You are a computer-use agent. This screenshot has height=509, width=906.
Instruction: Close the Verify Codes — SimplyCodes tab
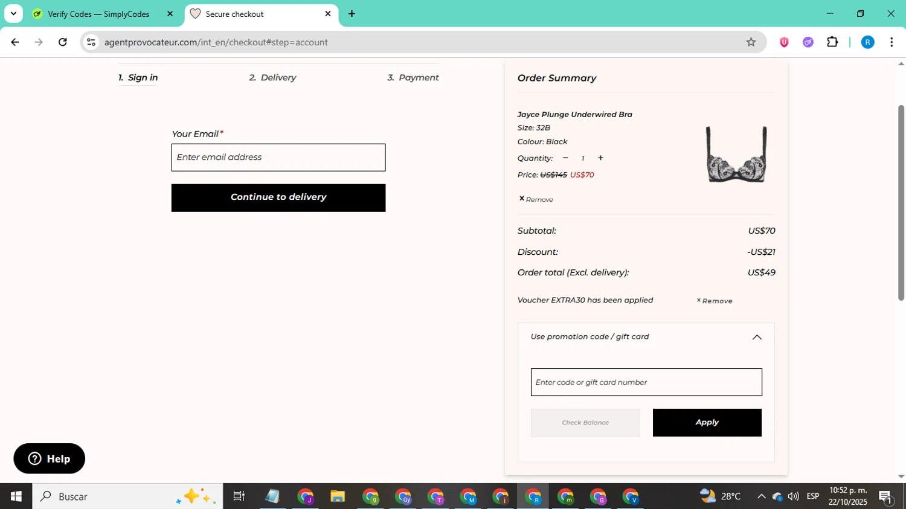(x=170, y=13)
